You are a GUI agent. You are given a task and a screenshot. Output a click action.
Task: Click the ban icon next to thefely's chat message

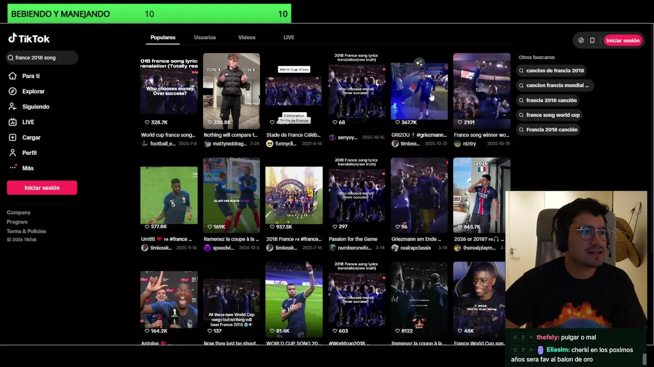[515, 337]
